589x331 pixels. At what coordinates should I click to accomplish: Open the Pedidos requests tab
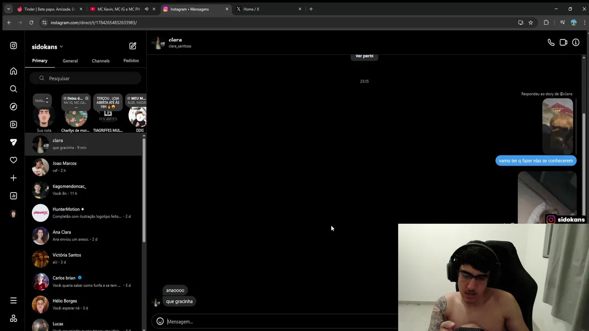tap(131, 61)
